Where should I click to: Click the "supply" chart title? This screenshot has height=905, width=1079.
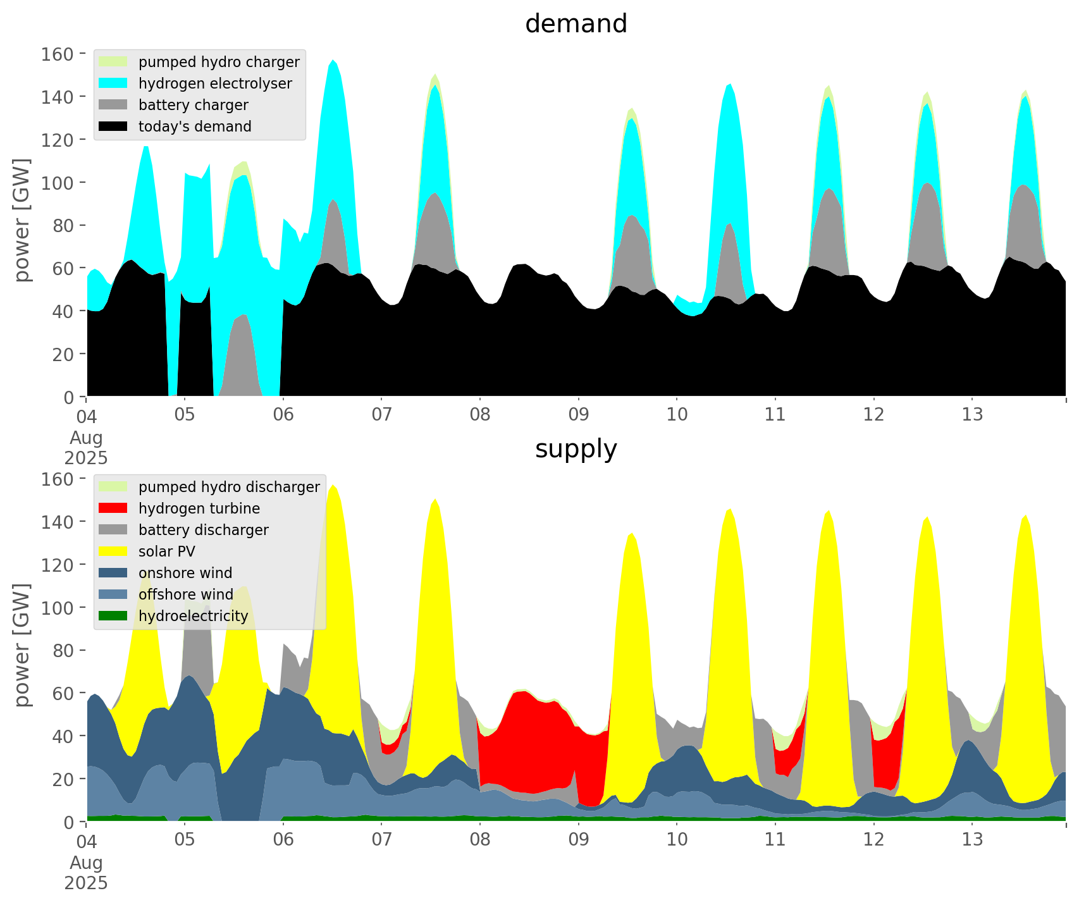(576, 449)
